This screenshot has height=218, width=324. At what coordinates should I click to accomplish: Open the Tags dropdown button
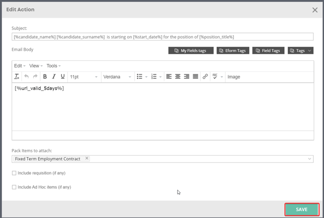click(x=300, y=51)
